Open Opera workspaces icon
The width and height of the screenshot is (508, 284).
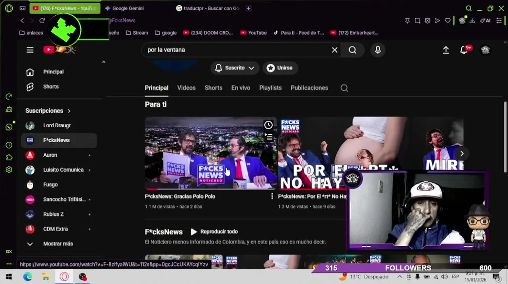23,8
